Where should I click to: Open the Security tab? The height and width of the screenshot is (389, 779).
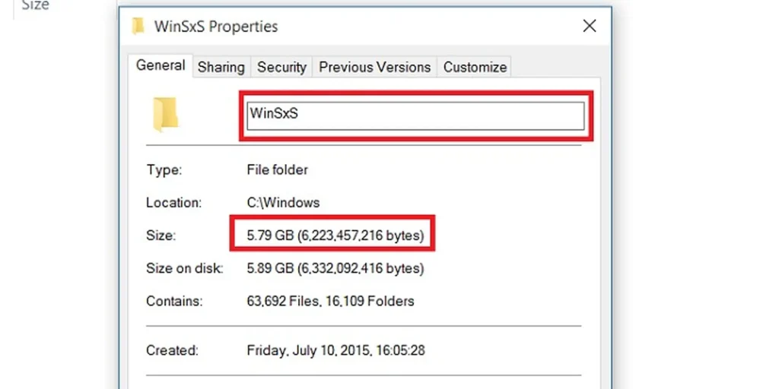pyautogui.click(x=281, y=68)
